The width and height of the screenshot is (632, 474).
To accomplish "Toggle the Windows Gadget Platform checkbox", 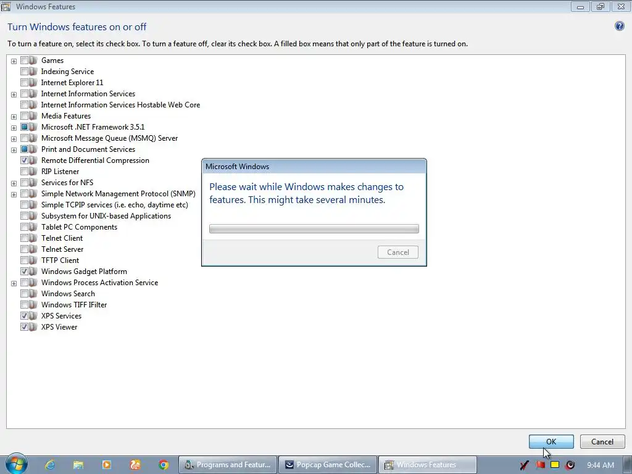I will coord(24,272).
